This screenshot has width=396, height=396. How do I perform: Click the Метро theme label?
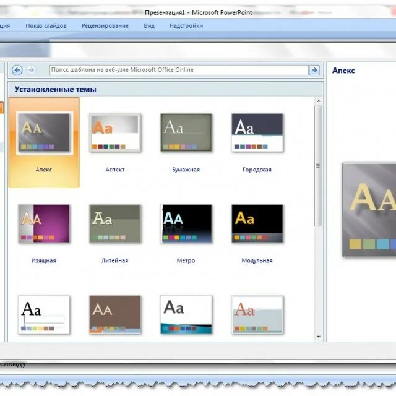(x=186, y=260)
